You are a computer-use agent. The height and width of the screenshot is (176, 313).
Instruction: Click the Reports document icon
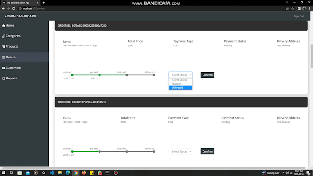(x=4, y=79)
